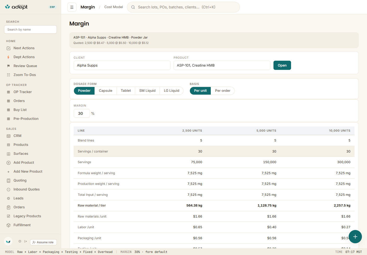Click the 2,500 UNITS column header
Screen dimensions: 367x255
tap(192, 131)
